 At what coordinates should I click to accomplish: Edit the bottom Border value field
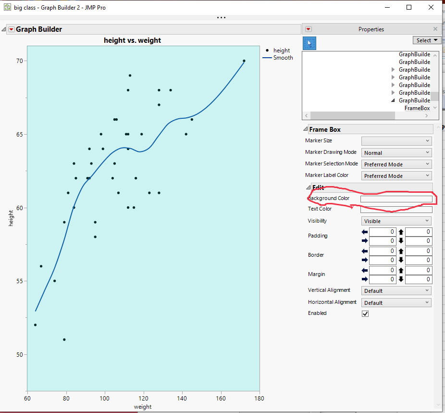click(419, 260)
